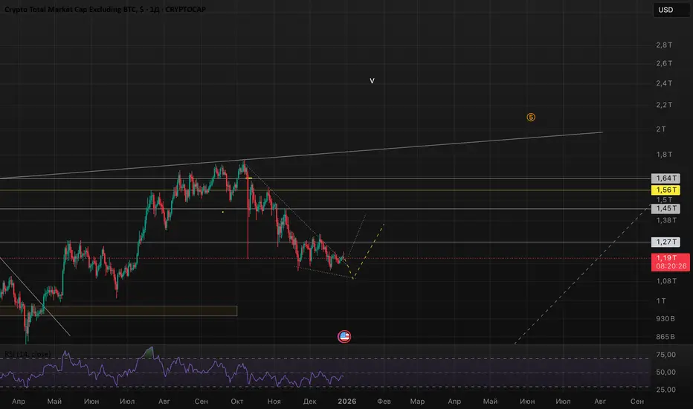
Task: Click the 1,64 T price line label
Action: pyautogui.click(x=665, y=178)
